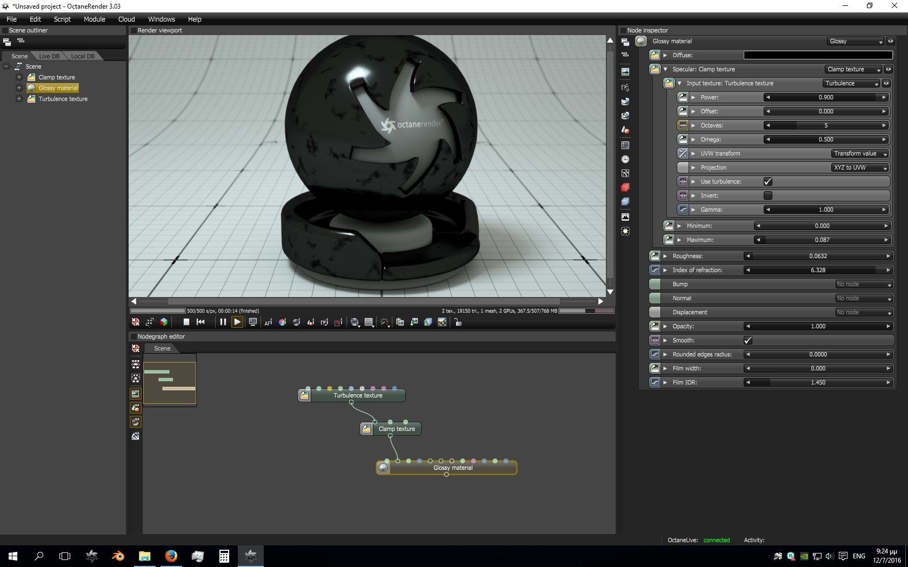Screen dimensions: 908x567
Task: Activate the object picker tool
Action: pyautogui.click(x=310, y=322)
